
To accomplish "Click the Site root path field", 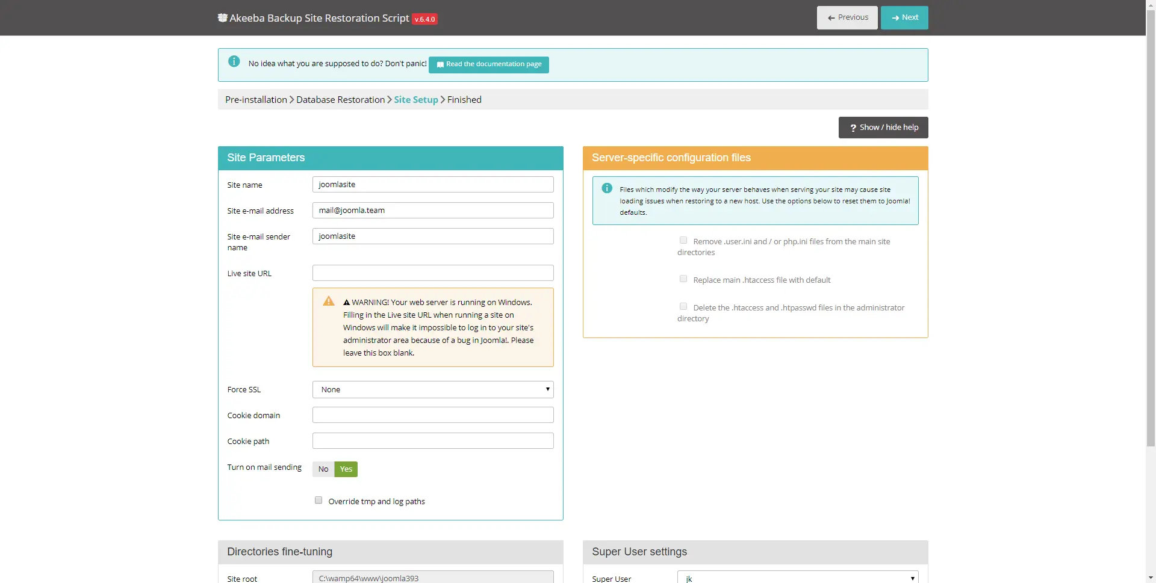I will [433, 577].
